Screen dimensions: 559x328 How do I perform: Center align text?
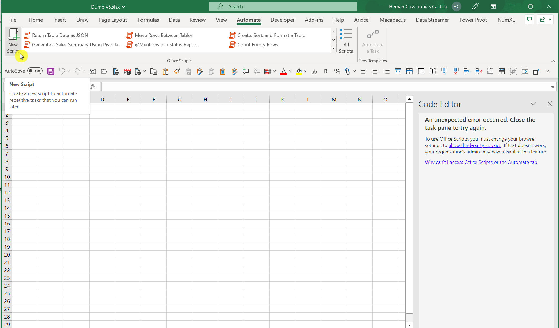375,71
